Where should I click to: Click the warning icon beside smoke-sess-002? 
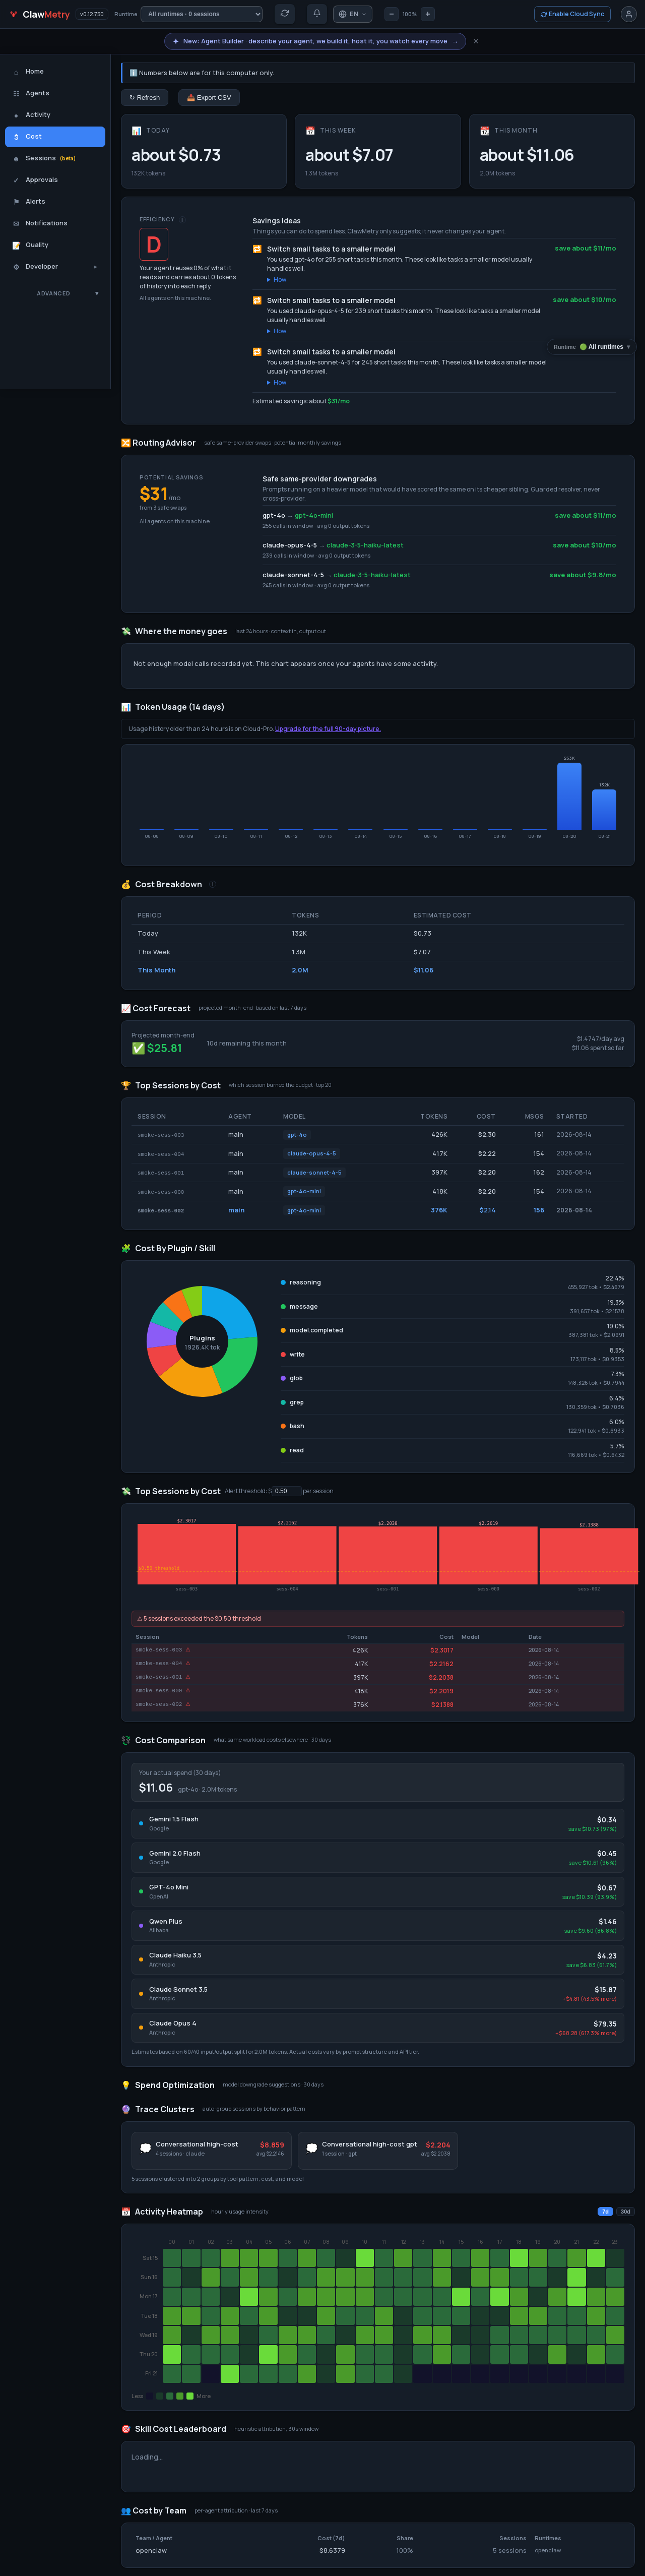[188, 1704]
